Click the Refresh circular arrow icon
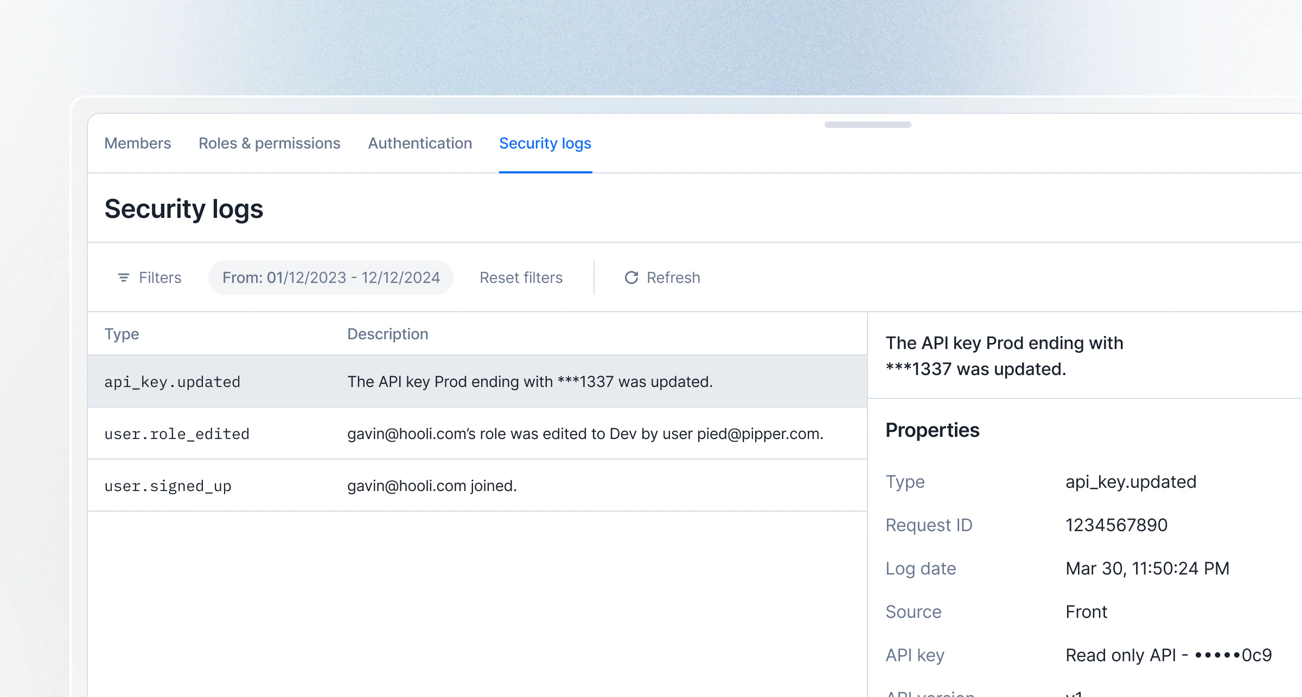Screen dimensions: 1302x697 coord(631,277)
